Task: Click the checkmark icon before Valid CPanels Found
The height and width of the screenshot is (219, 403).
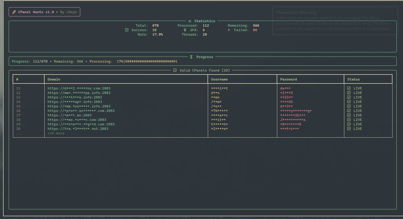Action: point(175,70)
